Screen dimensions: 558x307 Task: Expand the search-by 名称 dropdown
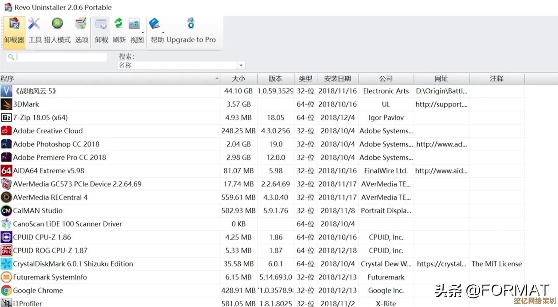pos(241,65)
